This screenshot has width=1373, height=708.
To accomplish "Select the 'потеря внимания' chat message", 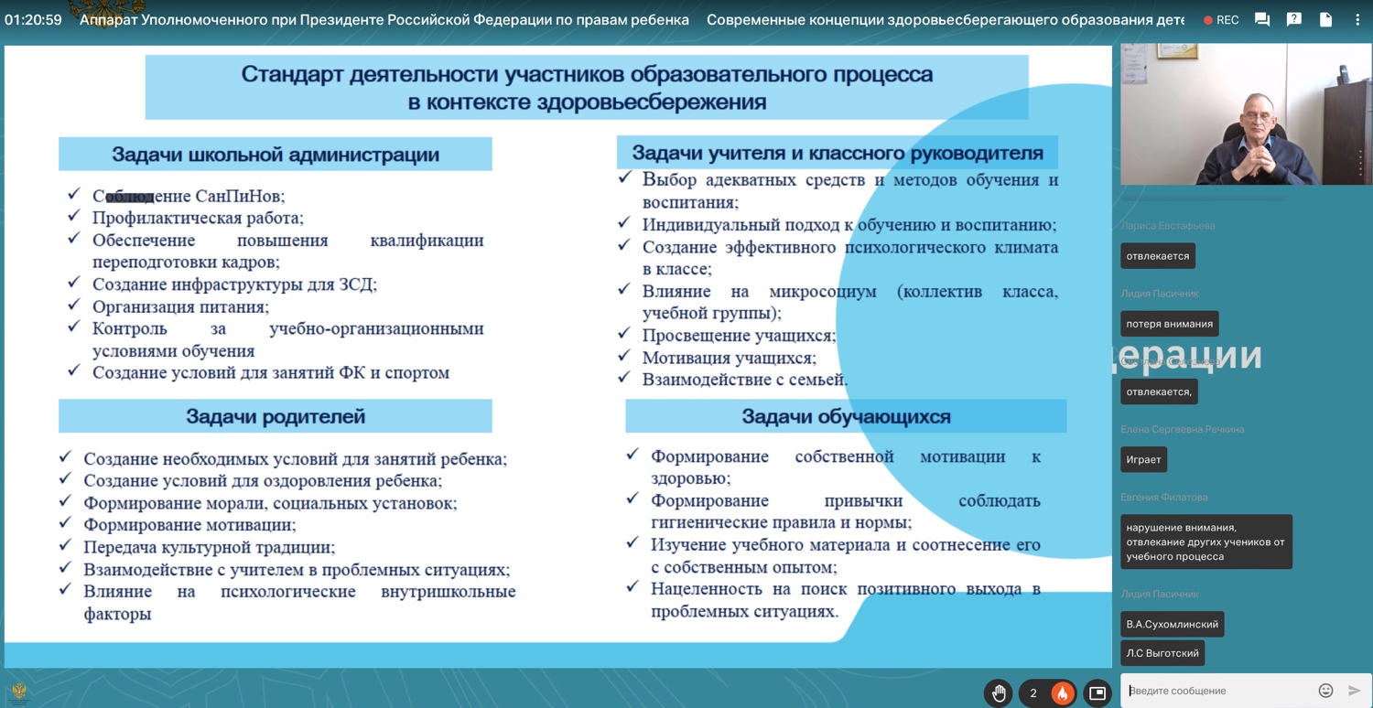I will (x=1169, y=324).
